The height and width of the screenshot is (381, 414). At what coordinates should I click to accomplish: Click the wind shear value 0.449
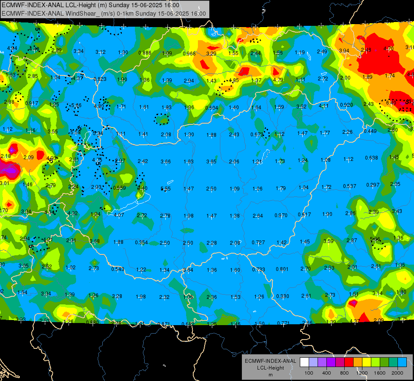[x=370, y=131]
